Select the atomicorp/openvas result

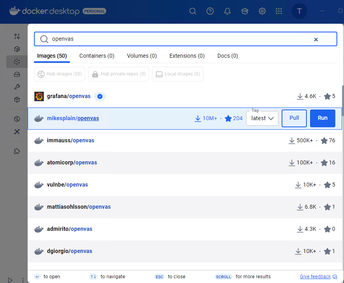(x=184, y=163)
